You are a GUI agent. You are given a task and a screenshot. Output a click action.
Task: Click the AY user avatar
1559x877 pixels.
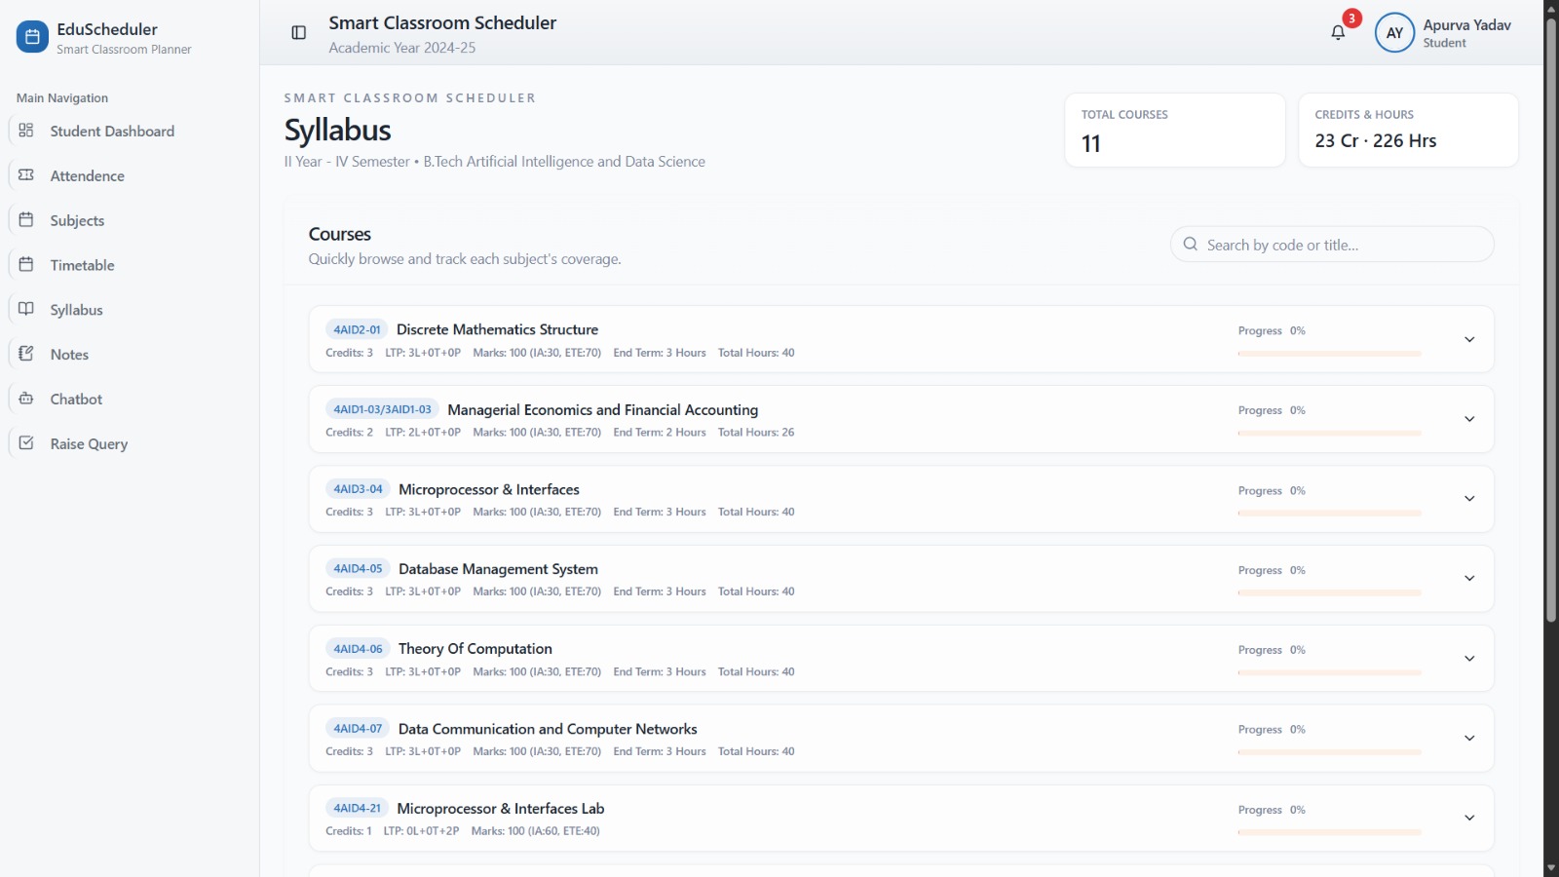pos(1394,33)
